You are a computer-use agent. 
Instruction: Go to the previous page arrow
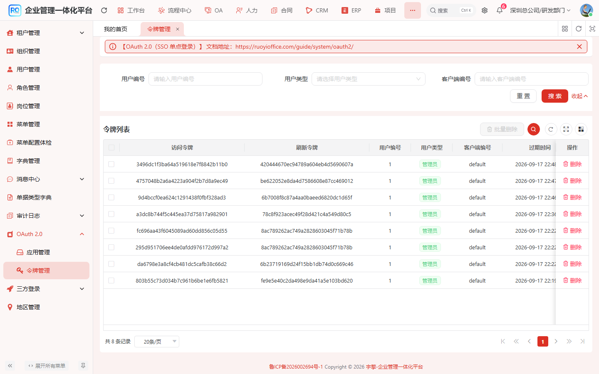529,341
